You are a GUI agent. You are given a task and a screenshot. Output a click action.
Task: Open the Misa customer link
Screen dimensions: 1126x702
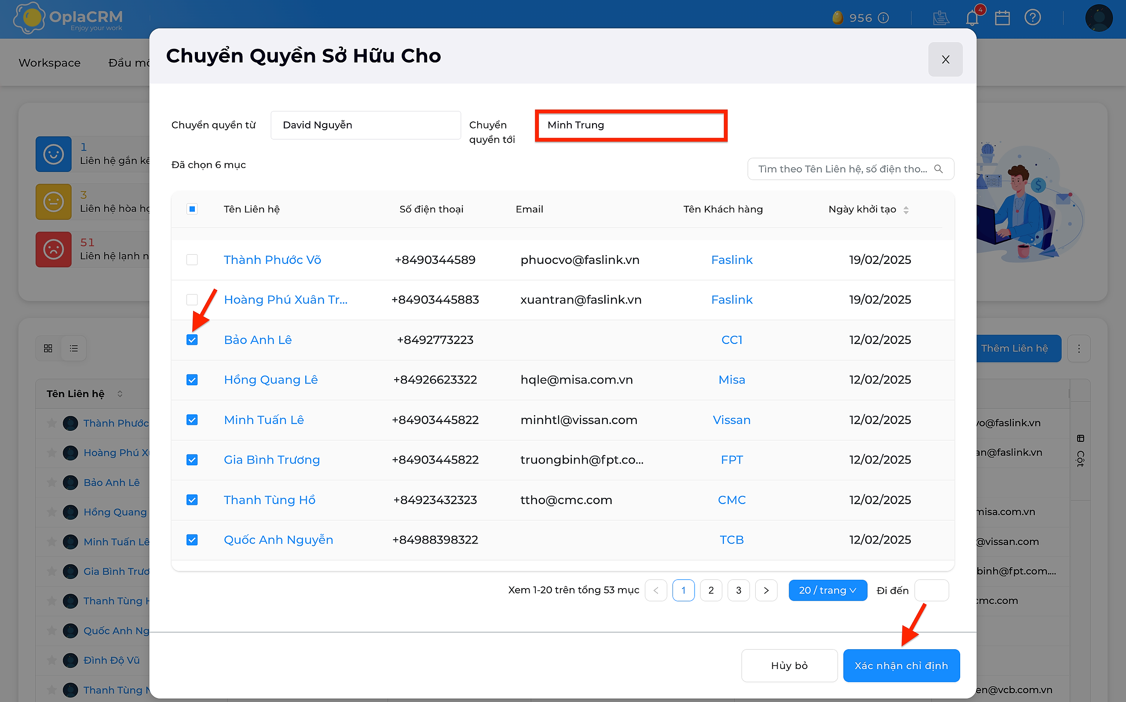(x=731, y=380)
